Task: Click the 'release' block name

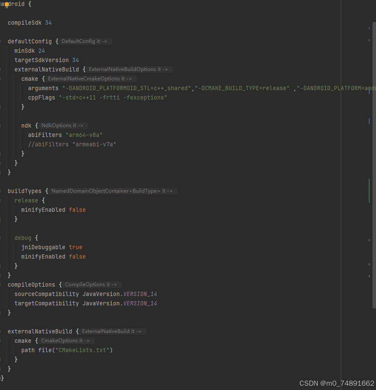Action: coord(26,200)
